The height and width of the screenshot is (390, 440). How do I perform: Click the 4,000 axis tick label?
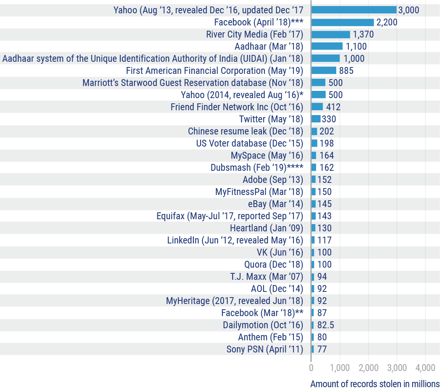tap(425, 367)
